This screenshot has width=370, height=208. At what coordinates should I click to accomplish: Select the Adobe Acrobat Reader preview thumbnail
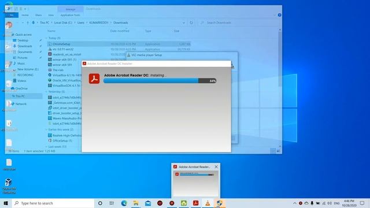[x=195, y=184]
